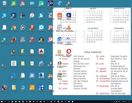
Task: Open the Skype desktop shortcut
Action: [x=4, y=15]
